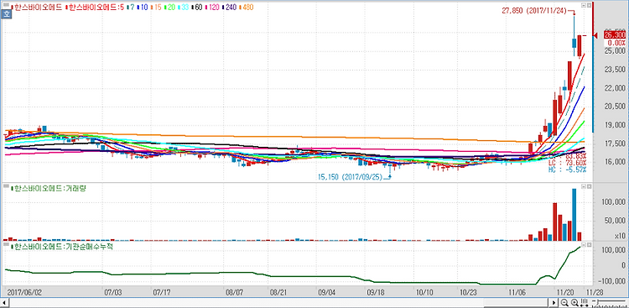
Task: Minimize the price chart pane
Action: (584, 5)
